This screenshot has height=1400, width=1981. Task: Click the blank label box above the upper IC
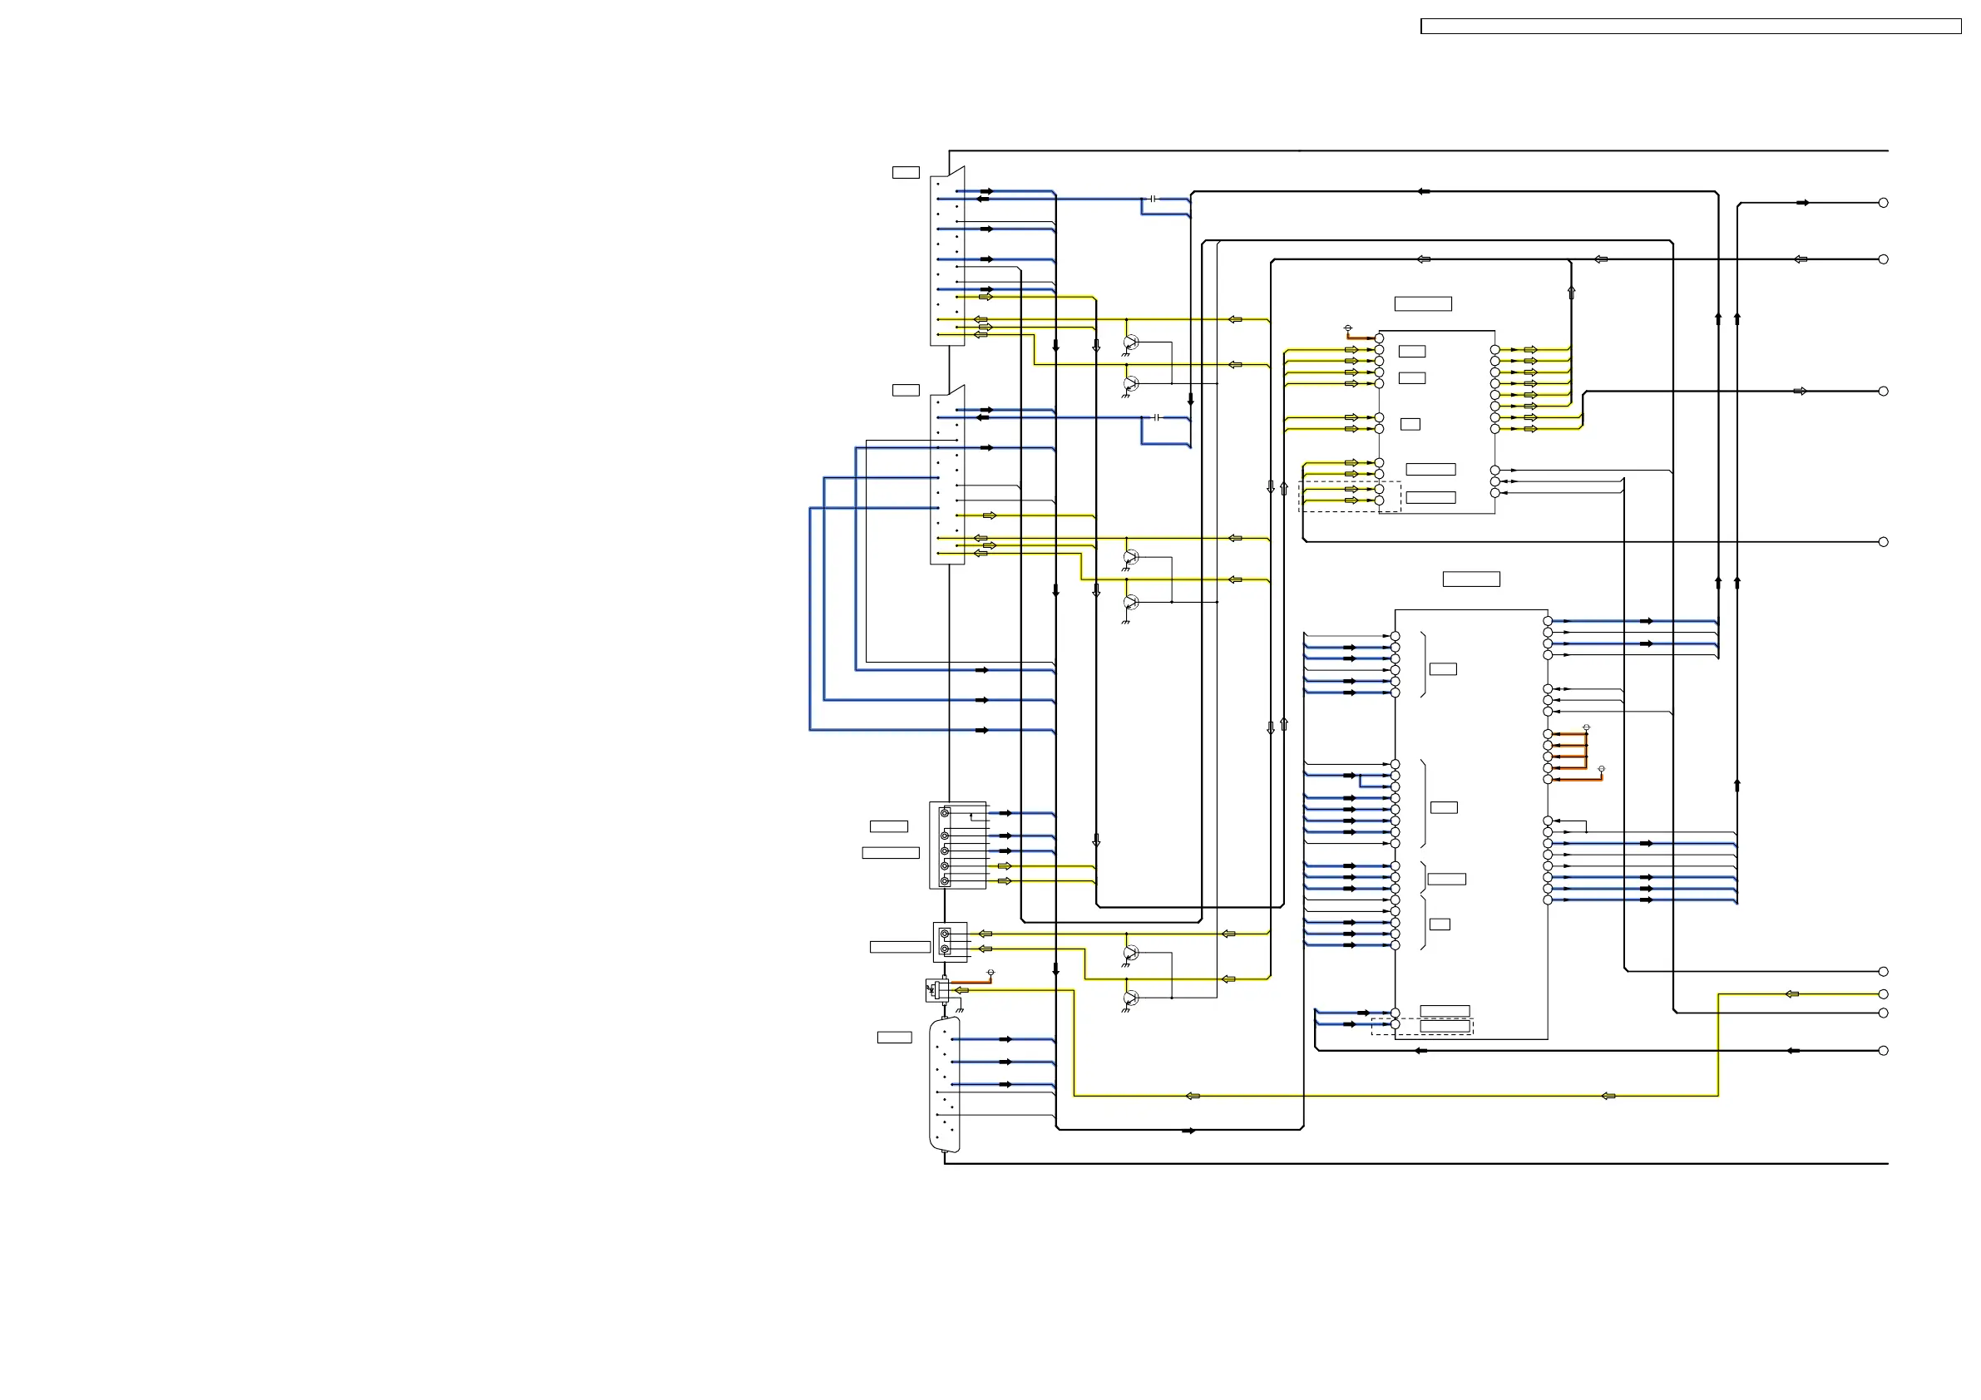pyautogui.click(x=1423, y=303)
